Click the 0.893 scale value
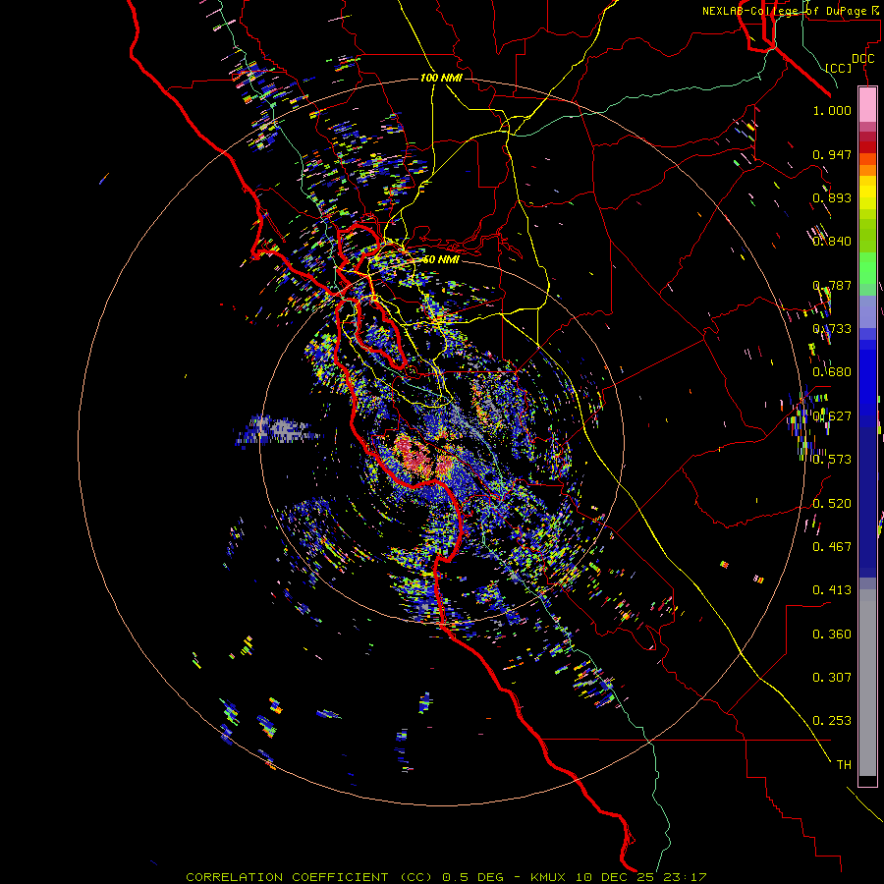 click(832, 197)
